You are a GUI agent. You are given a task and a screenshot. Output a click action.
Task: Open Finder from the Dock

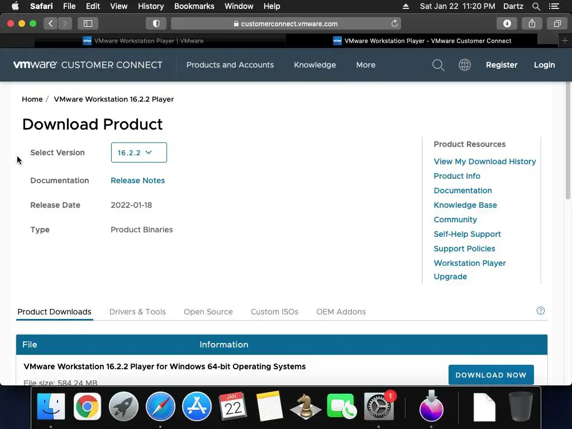tap(51, 407)
